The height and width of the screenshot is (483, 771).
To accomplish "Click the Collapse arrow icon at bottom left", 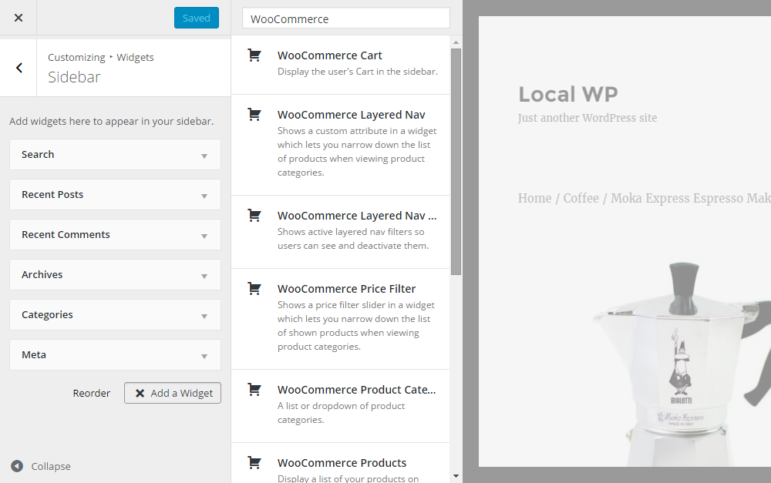I will point(17,465).
